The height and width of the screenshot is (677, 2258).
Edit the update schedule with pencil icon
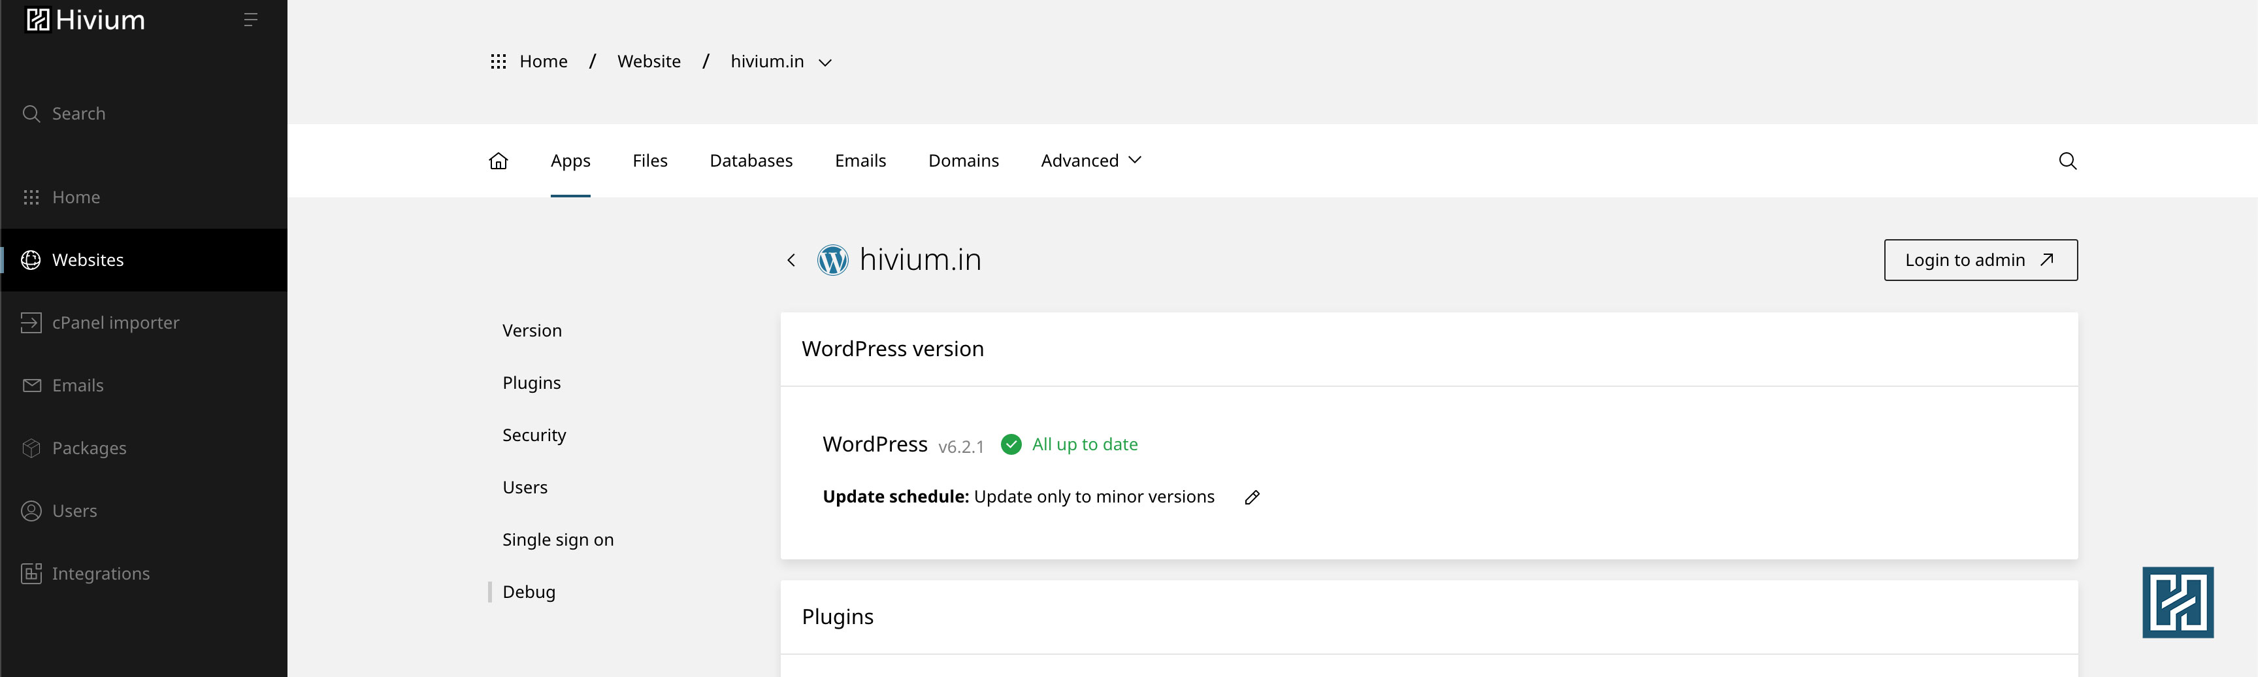click(1252, 497)
